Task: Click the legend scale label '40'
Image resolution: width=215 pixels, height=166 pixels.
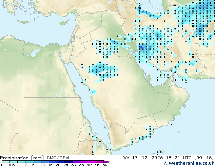Action: [89, 165]
